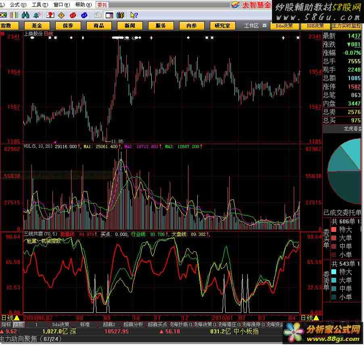Viewport: 364px width, 345px height.
Task: Click the 研究室 yellow button
Action: pyautogui.click(x=222, y=25)
